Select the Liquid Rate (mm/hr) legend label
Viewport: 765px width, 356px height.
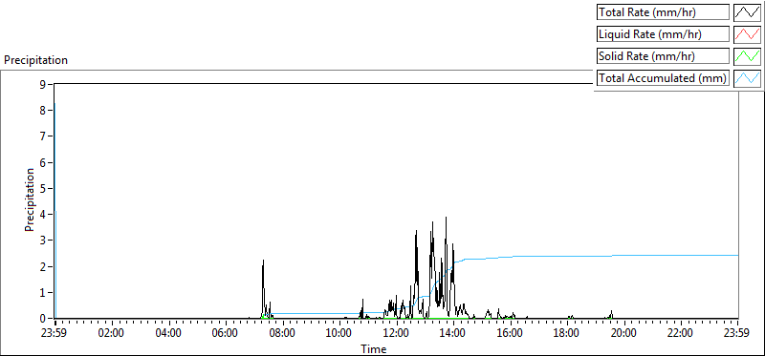(663, 34)
